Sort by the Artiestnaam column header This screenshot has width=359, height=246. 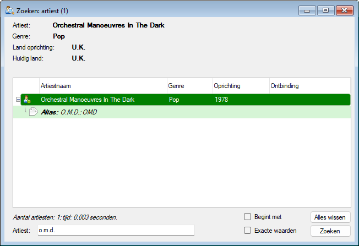point(103,86)
